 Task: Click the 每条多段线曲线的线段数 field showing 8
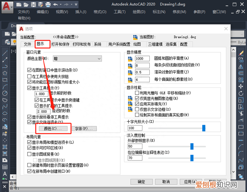pos(142,65)
